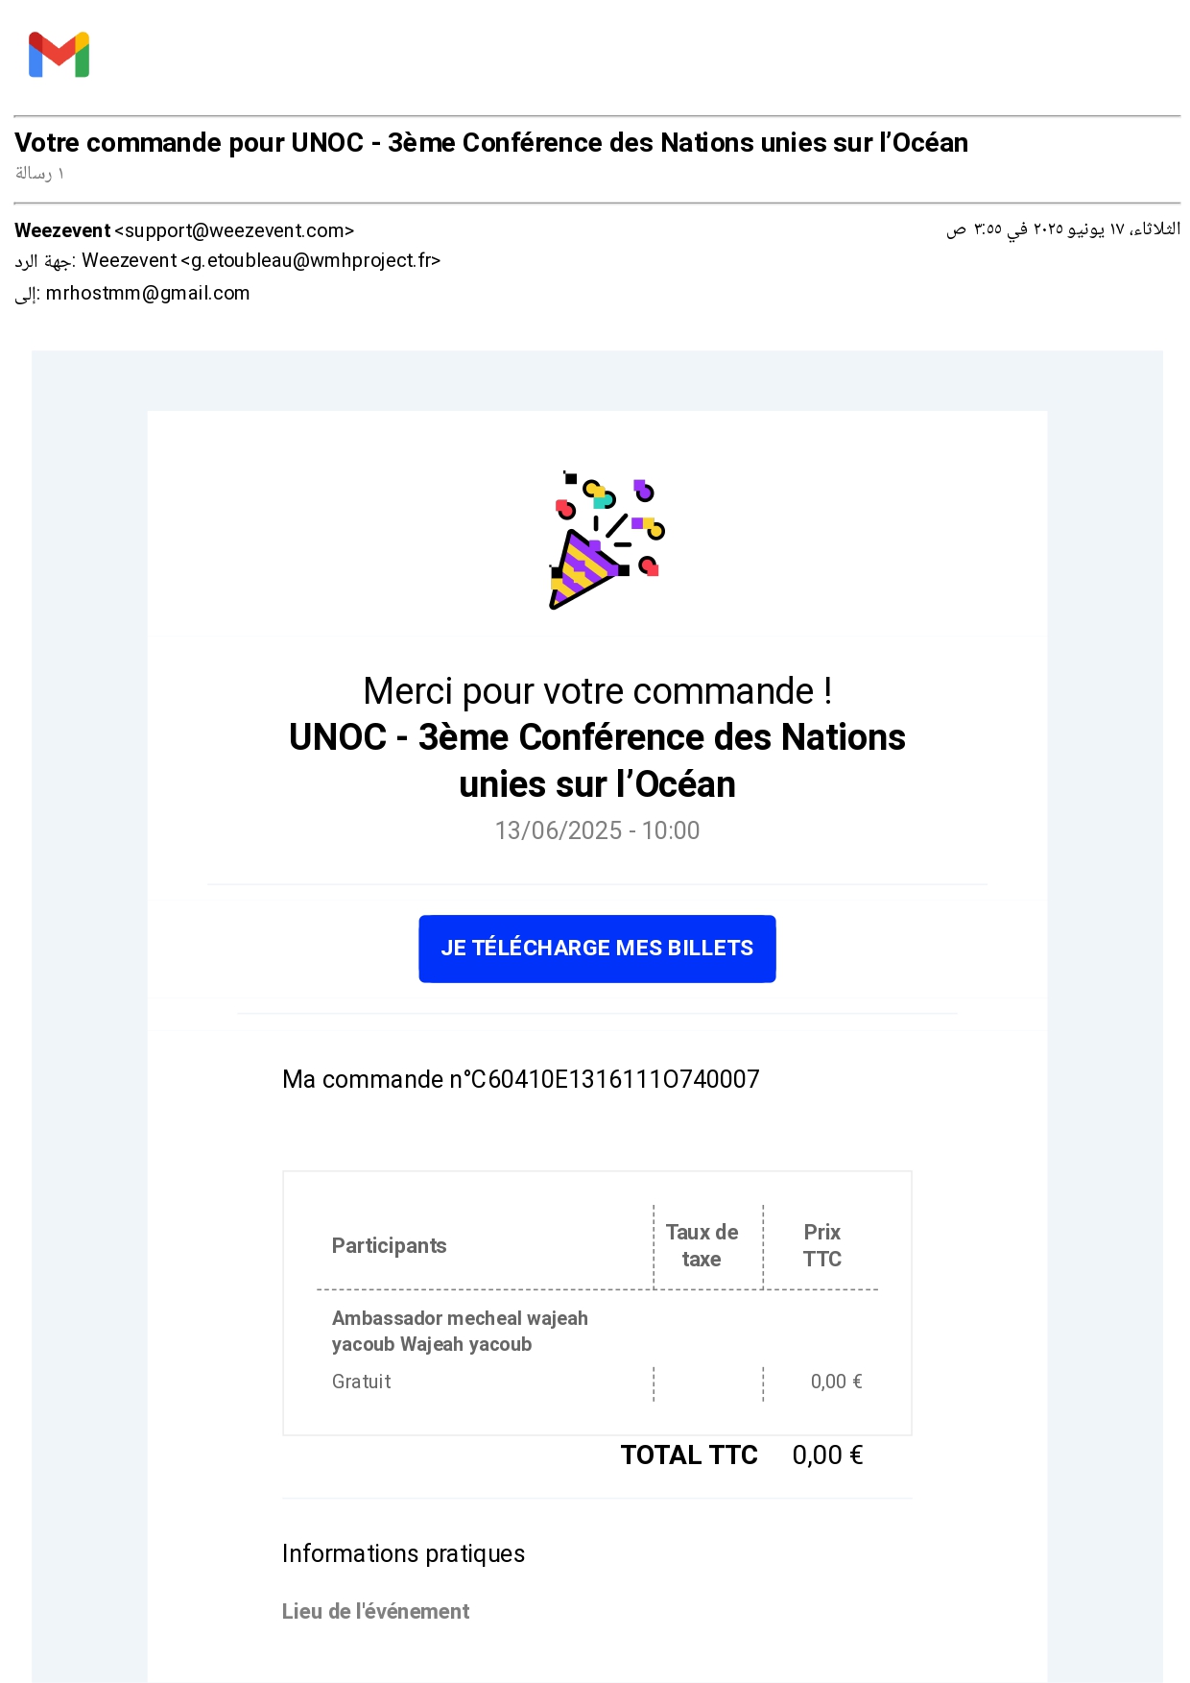This screenshot has height=1683, width=1190.
Task: Select participant Ambassador mecheal wajeah yacoub
Action: (460, 1332)
